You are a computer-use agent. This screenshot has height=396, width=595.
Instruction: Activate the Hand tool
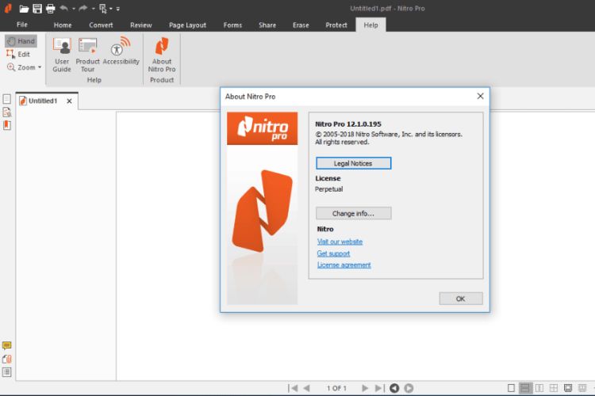point(21,41)
